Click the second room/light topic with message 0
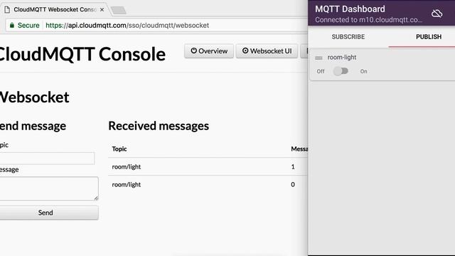The height and width of the screenshot is (256, 455). click(x=127, y=185)
